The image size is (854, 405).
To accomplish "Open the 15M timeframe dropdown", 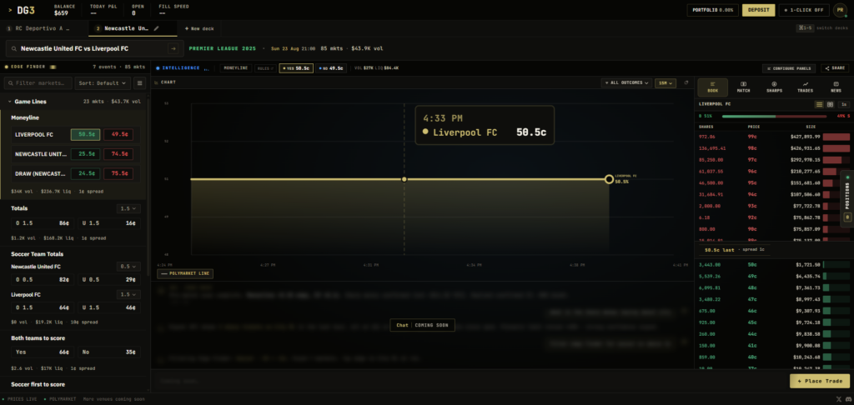I will tap(665, 82).
